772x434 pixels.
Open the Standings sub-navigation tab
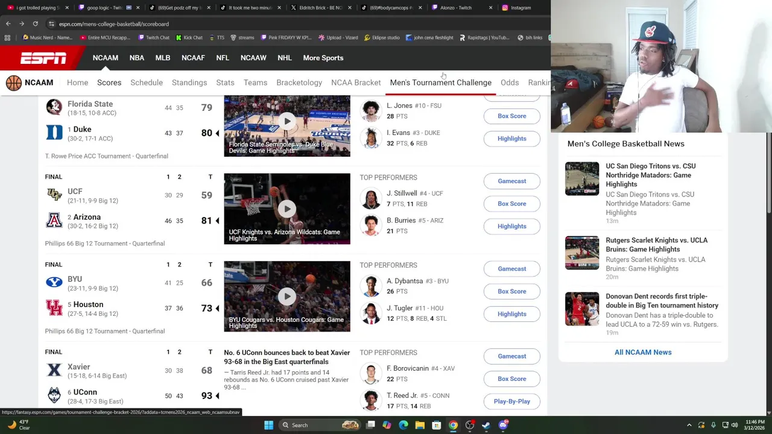(x=189, y=83)
